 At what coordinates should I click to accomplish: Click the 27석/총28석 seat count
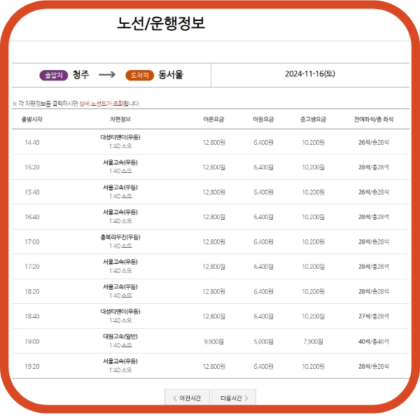pyautogui.click(x=374, y=316)
